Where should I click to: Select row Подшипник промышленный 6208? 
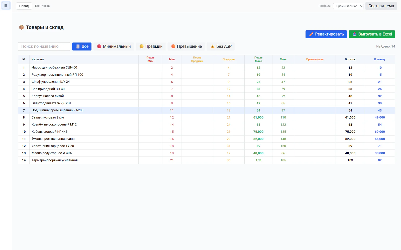(x=206, y=110)
